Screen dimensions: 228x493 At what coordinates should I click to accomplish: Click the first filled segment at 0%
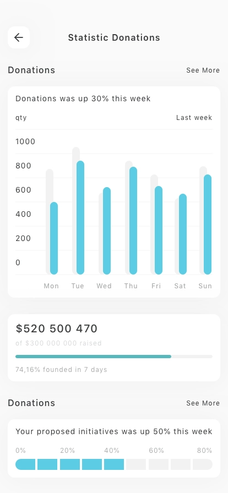point(25,464)
